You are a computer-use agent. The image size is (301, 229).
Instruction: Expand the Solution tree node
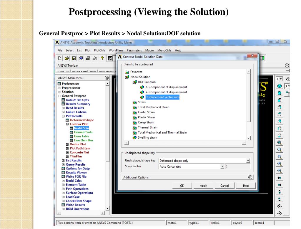[x=59, y=92]
